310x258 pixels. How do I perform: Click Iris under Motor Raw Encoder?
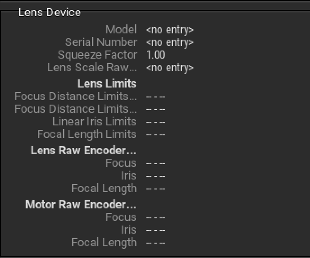click(128, 230)
